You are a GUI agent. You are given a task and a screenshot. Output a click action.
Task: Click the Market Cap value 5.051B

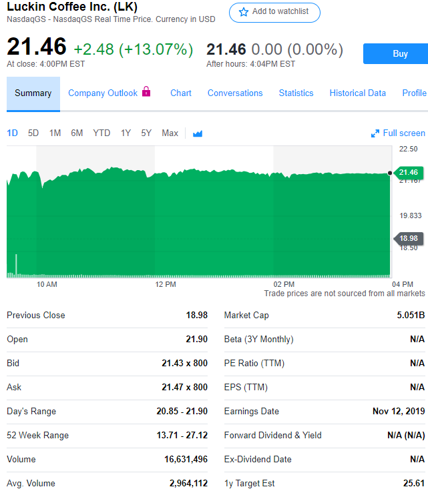coord(411,315)
